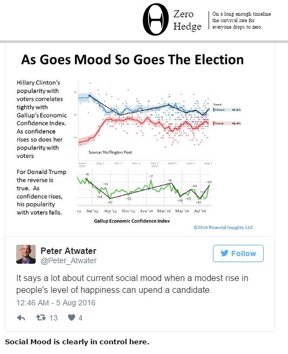Click the Zero Hedge logo icon

(156, 19)
